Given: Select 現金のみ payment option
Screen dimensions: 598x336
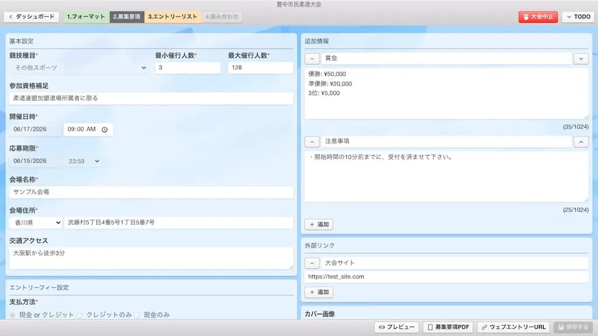Looking at the screenshot, I should (x=137, y=315).
